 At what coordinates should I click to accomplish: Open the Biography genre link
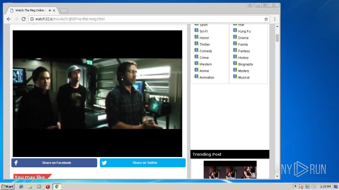click(x=246, y=64)
